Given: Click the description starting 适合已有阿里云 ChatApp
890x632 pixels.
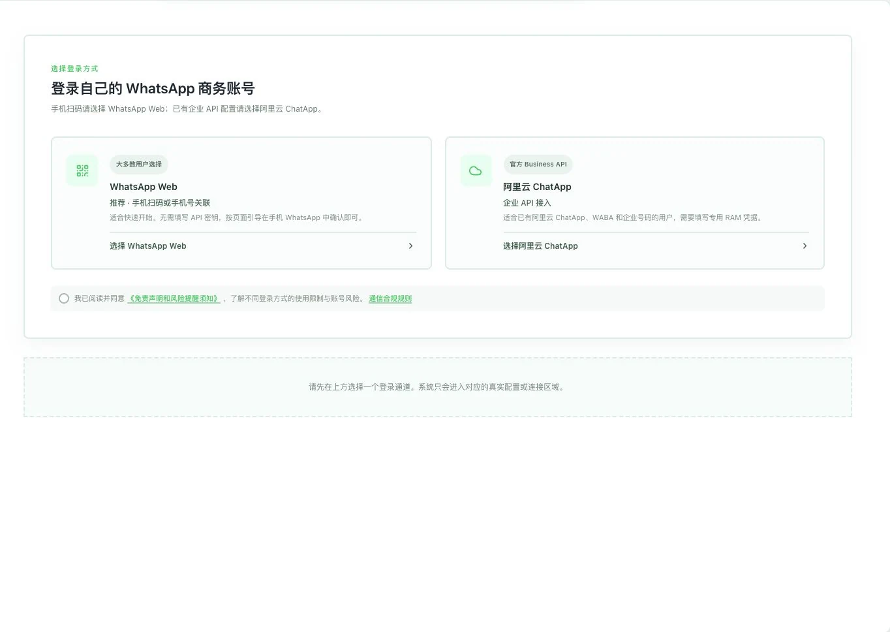Looking at the screenshot, I should 634,217.
